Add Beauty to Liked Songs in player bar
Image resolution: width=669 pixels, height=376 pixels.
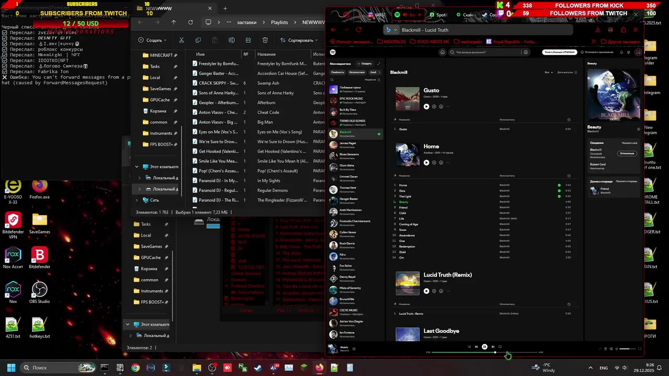(354, 349)
